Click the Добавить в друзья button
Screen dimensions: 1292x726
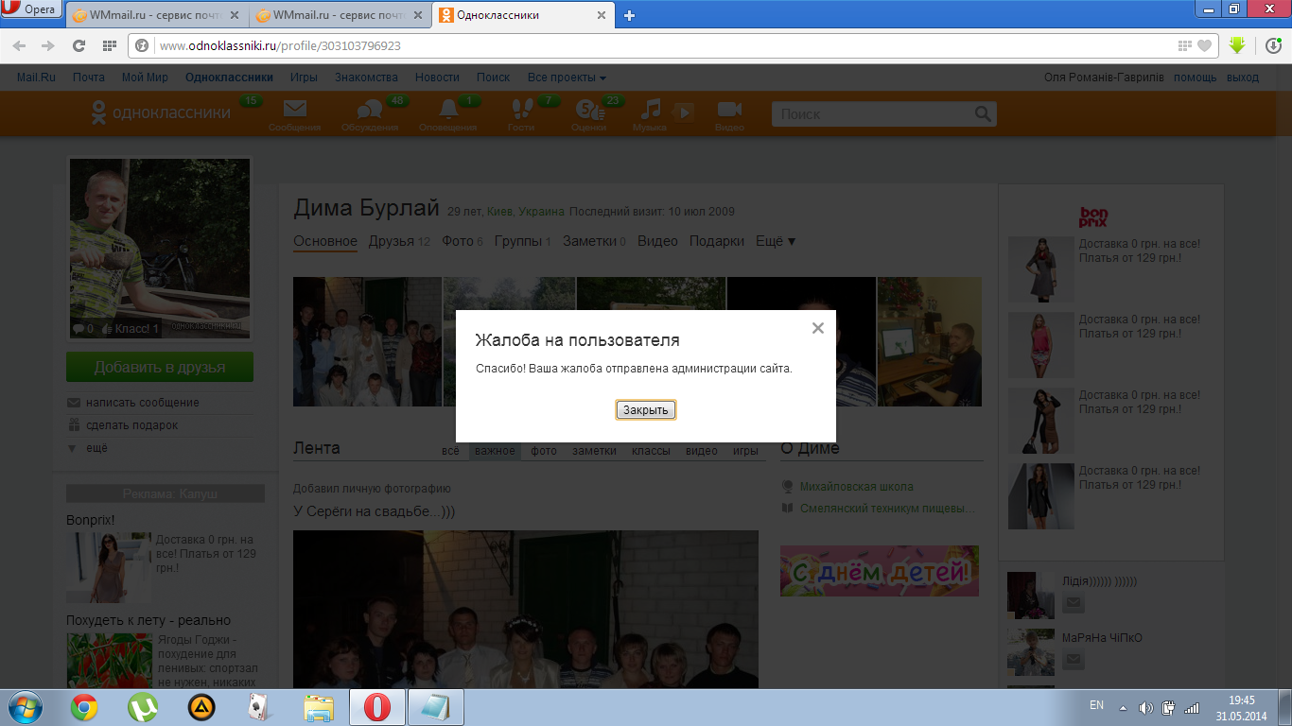coord(160,367)
